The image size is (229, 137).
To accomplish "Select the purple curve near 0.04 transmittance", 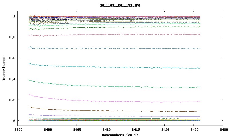I will click(114, 116).
